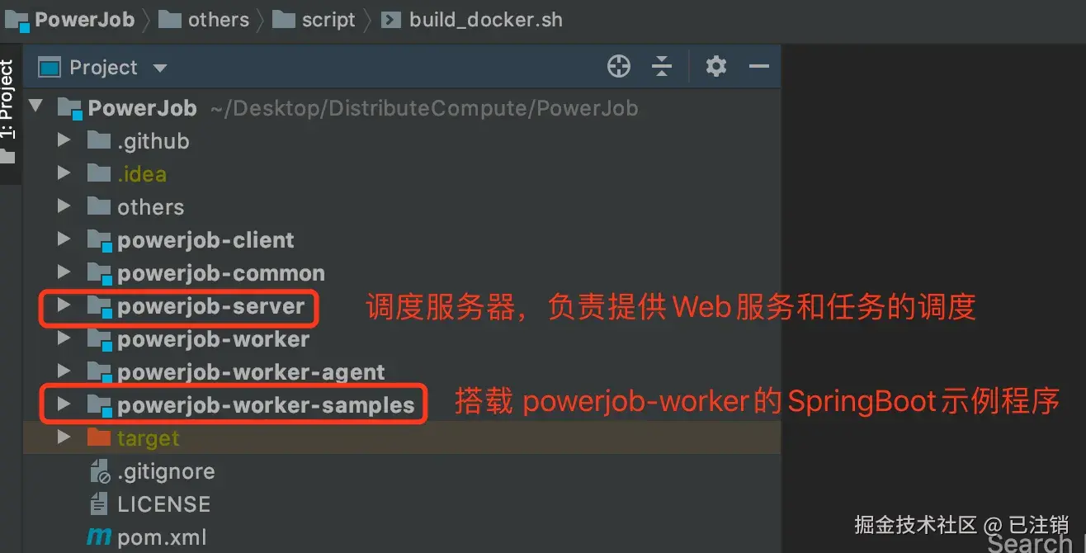Select the target folder label

point(149,438)
